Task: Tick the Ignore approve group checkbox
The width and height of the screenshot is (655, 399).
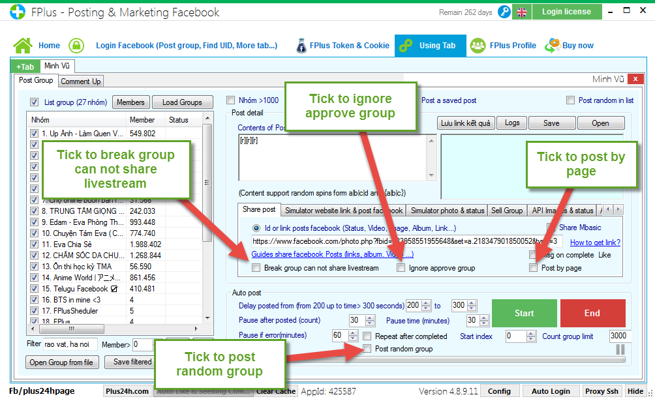Action: tap(401, 268)
